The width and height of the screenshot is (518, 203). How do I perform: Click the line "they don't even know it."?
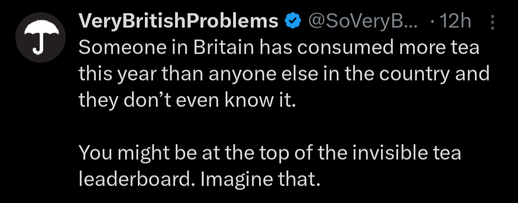click(185, 100)
